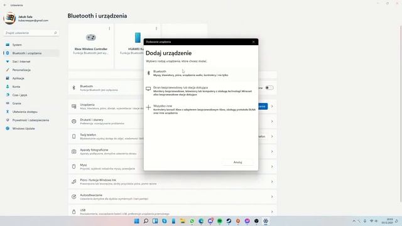
Task: Open WhatsApp from taskbar
Action: click(192, 221)
